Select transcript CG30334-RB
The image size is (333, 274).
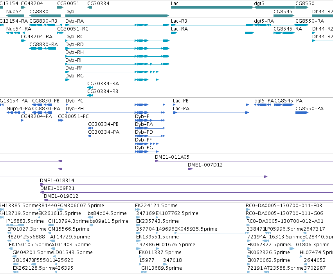pyautogui.click(x=103, y=91)
